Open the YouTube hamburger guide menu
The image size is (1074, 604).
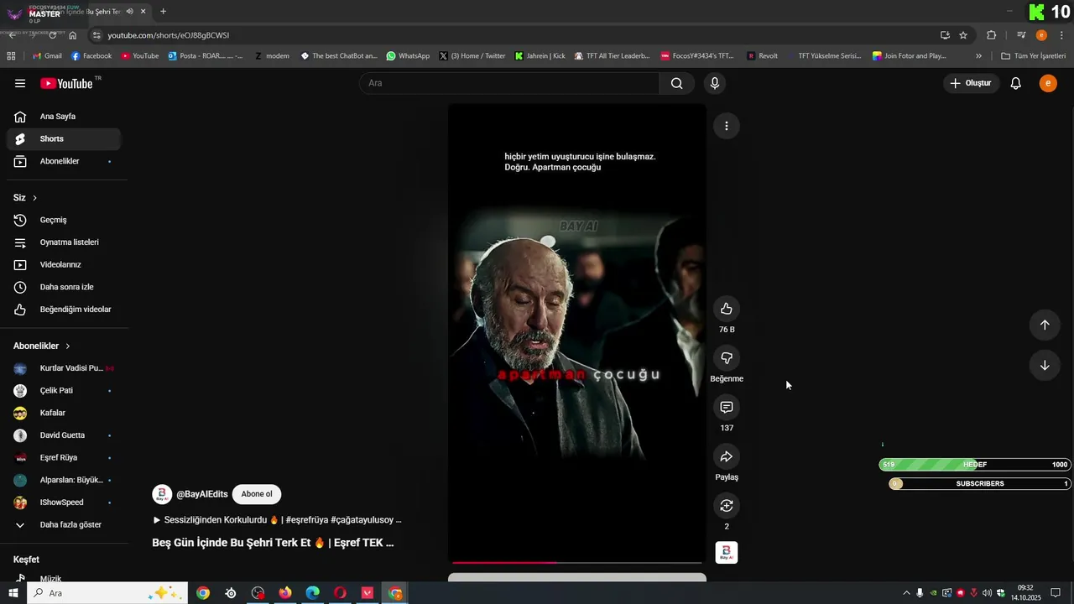pyautogui.click(x=20, y=83)
